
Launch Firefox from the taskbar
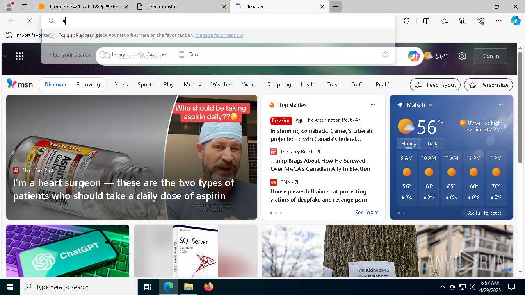pyautogui.click(x=209, y=287)
